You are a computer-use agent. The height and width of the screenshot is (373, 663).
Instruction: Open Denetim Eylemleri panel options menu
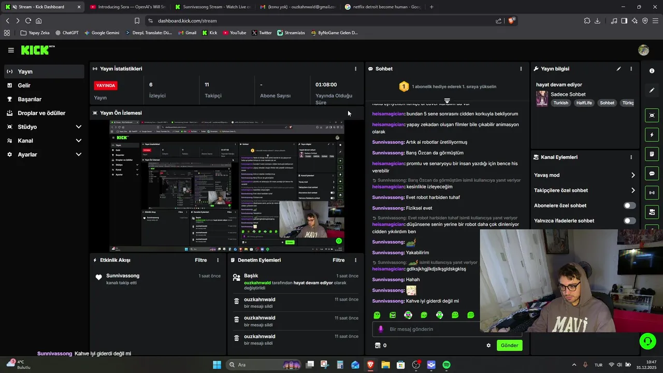[x=355, y=260]
